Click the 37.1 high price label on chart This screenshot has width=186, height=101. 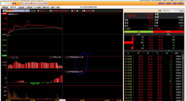point(28,22)
